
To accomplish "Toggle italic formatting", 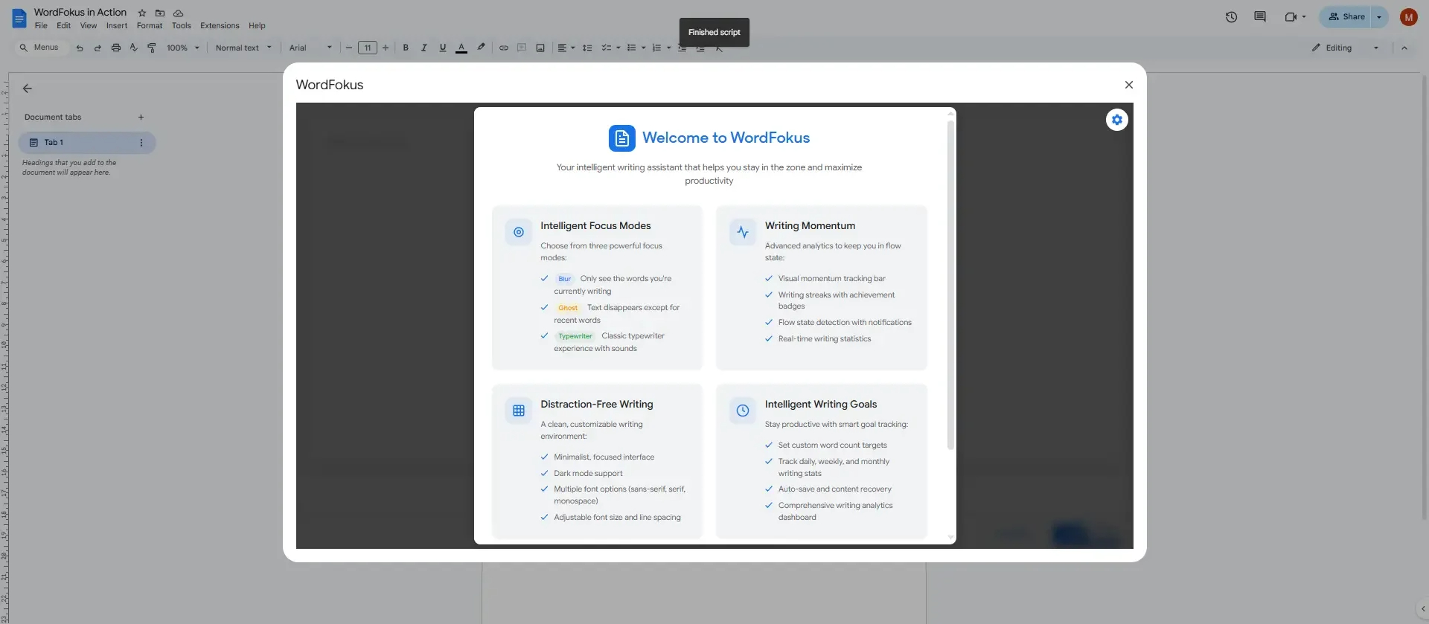I will pos(424,48).
